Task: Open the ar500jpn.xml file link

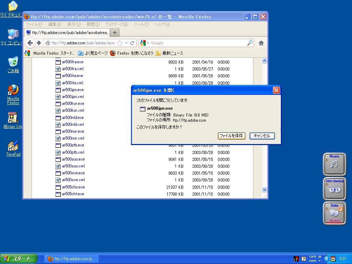Action: coord(73,97)
